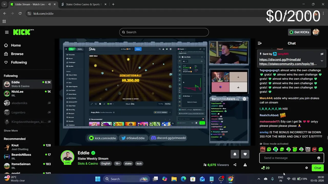This screenshot has width=328, height=184.
Task: Open the stakecommunity.com pinned link
Action: point(288,64)
